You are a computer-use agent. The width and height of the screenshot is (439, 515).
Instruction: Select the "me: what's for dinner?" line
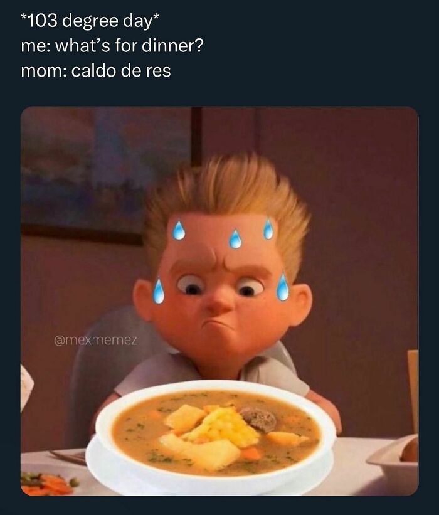112,46
